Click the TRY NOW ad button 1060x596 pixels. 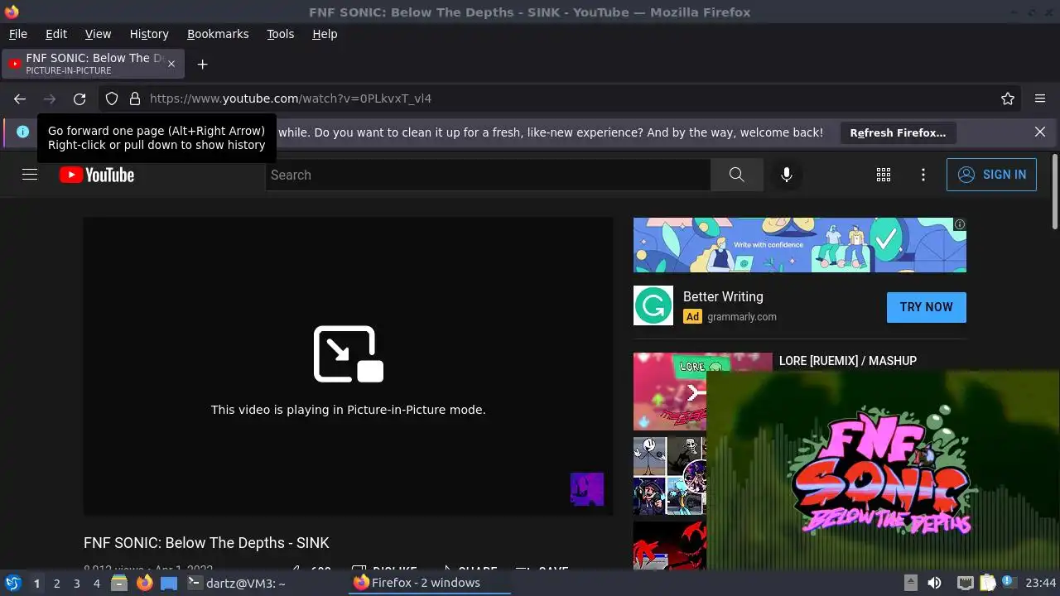pos(927,307)
